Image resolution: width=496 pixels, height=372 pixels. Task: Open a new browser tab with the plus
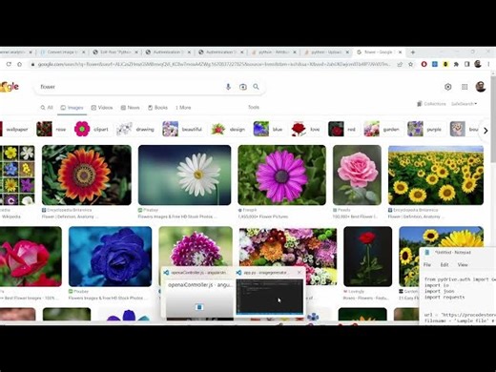point(413,52)
